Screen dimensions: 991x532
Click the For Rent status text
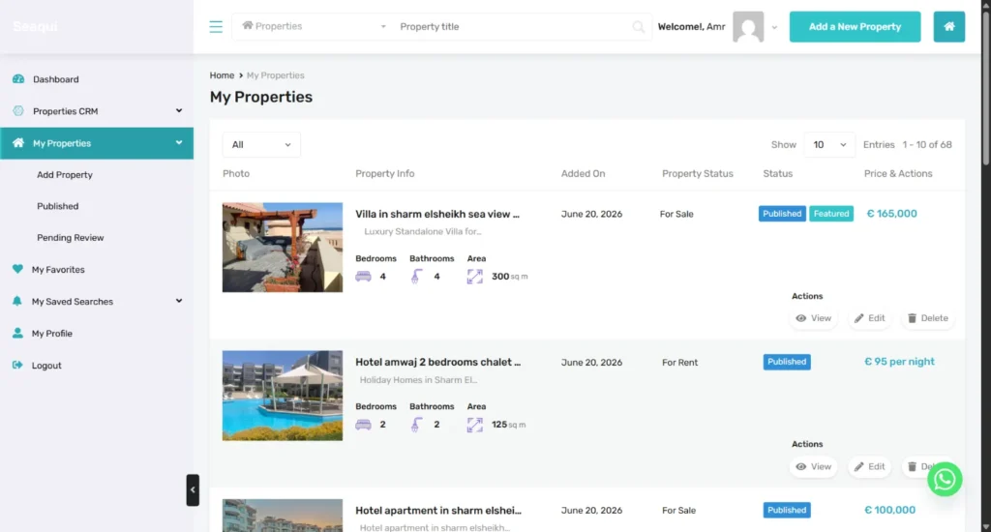(679, 363)
